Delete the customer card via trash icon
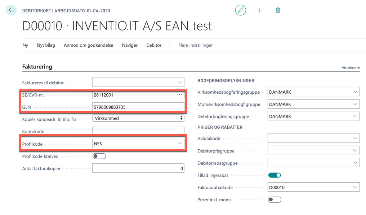Viewport: 366px width, 215px height. 278,10
